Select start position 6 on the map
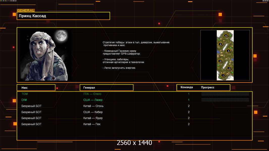This screenshot has height=151, width=269. [226, 35]
